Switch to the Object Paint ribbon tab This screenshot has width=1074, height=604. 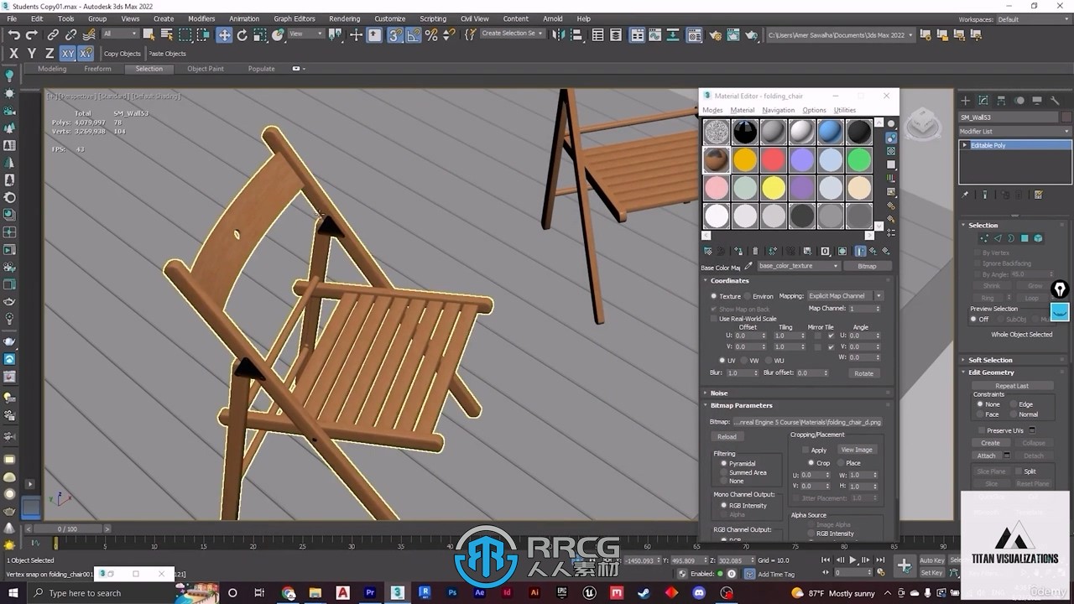click(206, 69)
